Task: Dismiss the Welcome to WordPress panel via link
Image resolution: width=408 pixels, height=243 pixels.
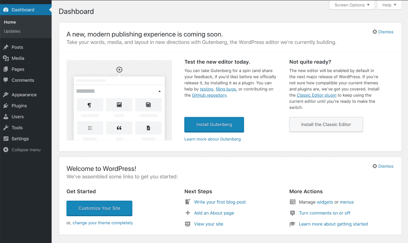Action: tap(386, 166)
